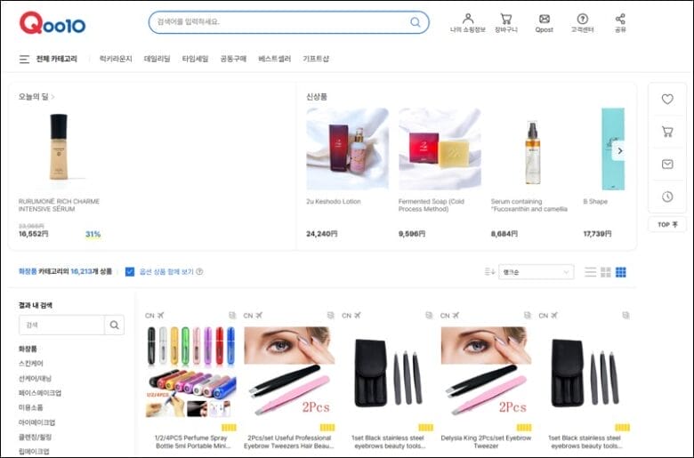
Task: Select 스킨케어 category link
Action: click(31, 364)
